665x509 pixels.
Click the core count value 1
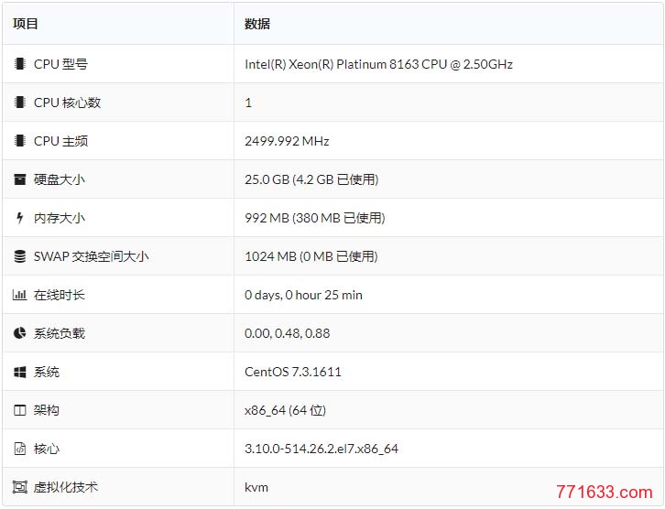pos(248,103)
